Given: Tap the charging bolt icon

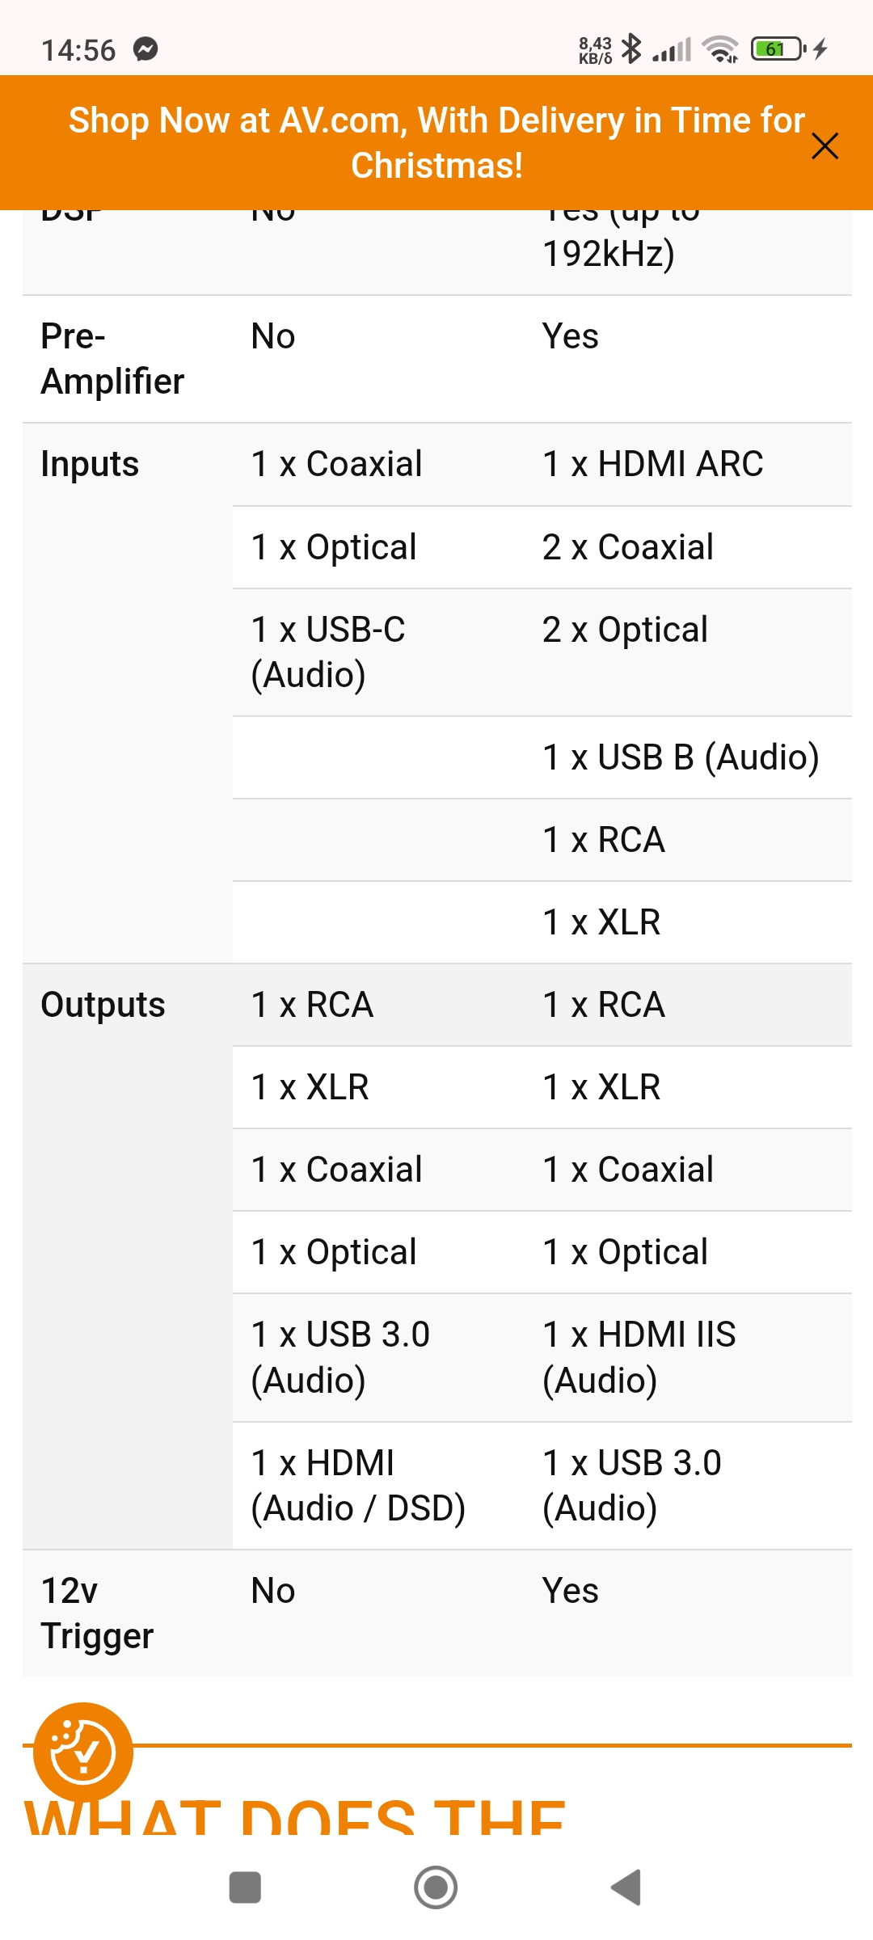Looking at the screenshot, I should click(x=821, y=49).
